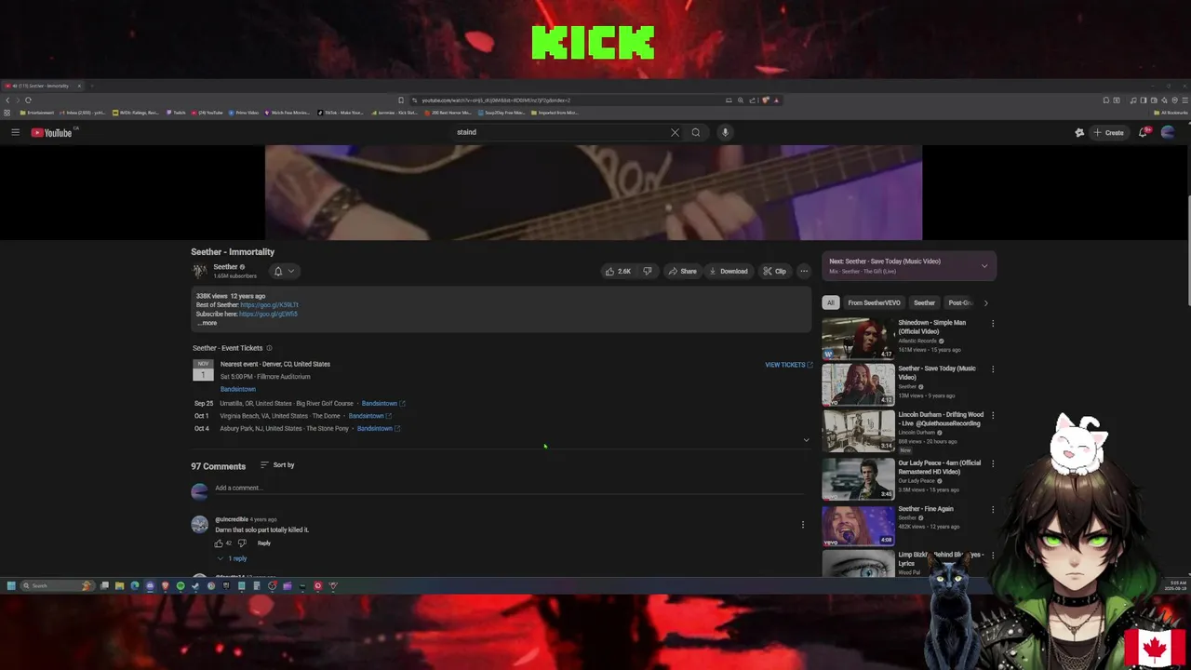Open options for Shinedown Simple Man
This screenshot has width=1191, height=670.
(993, 324)
